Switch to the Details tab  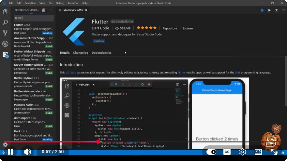(65, 53)
